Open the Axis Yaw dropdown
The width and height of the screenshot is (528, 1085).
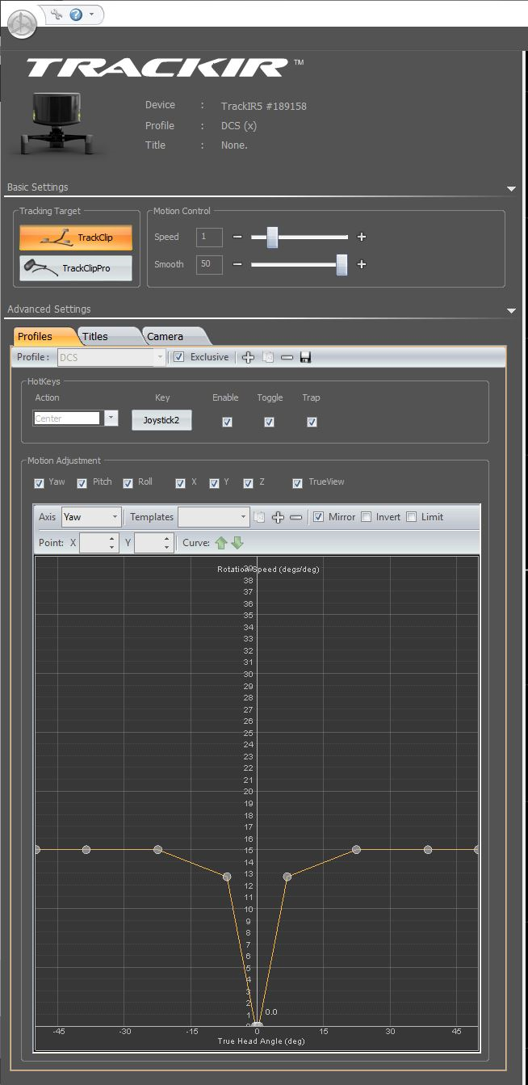click(91, 517)
